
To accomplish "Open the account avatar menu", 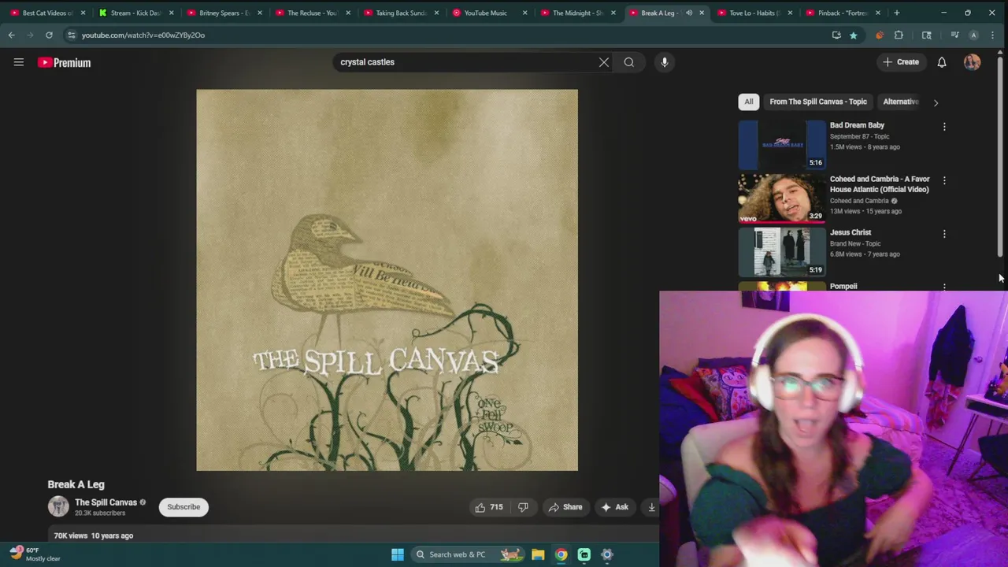I will [972, 62].
